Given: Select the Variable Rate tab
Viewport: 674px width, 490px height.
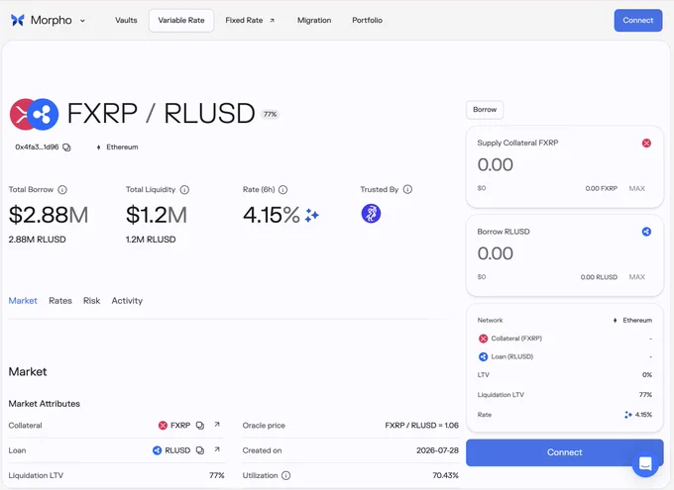Looking at the screenshot, I should 181,20.
